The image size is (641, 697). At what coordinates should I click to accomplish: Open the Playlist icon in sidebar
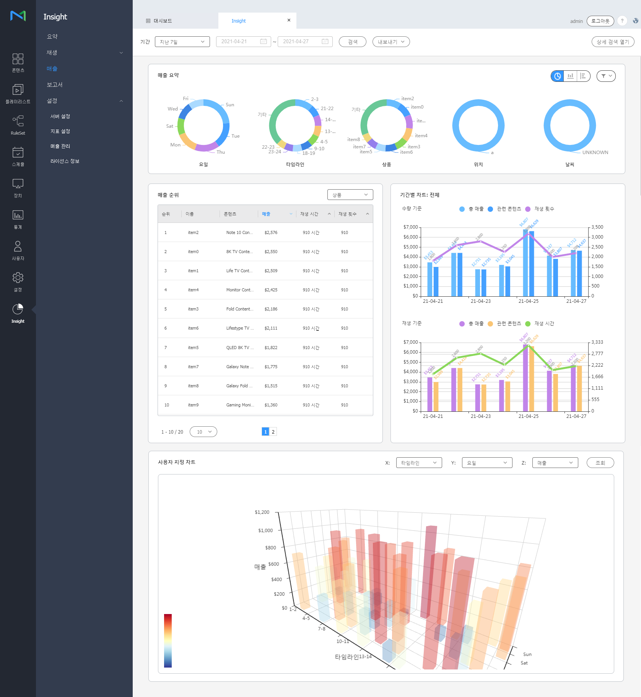click(18, 94)
